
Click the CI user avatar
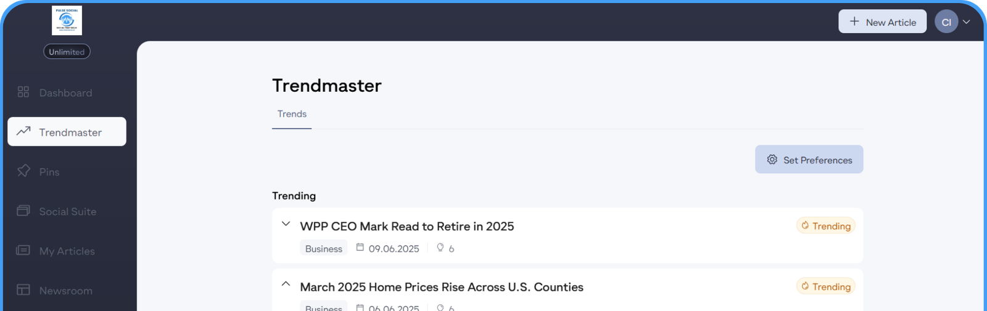point(946,22)
